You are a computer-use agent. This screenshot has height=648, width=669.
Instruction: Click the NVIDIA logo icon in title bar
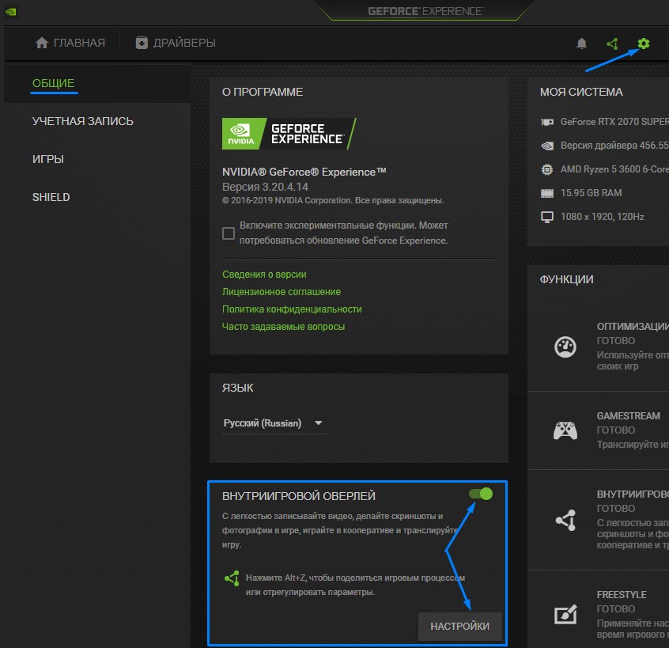(x=10, y=12)
